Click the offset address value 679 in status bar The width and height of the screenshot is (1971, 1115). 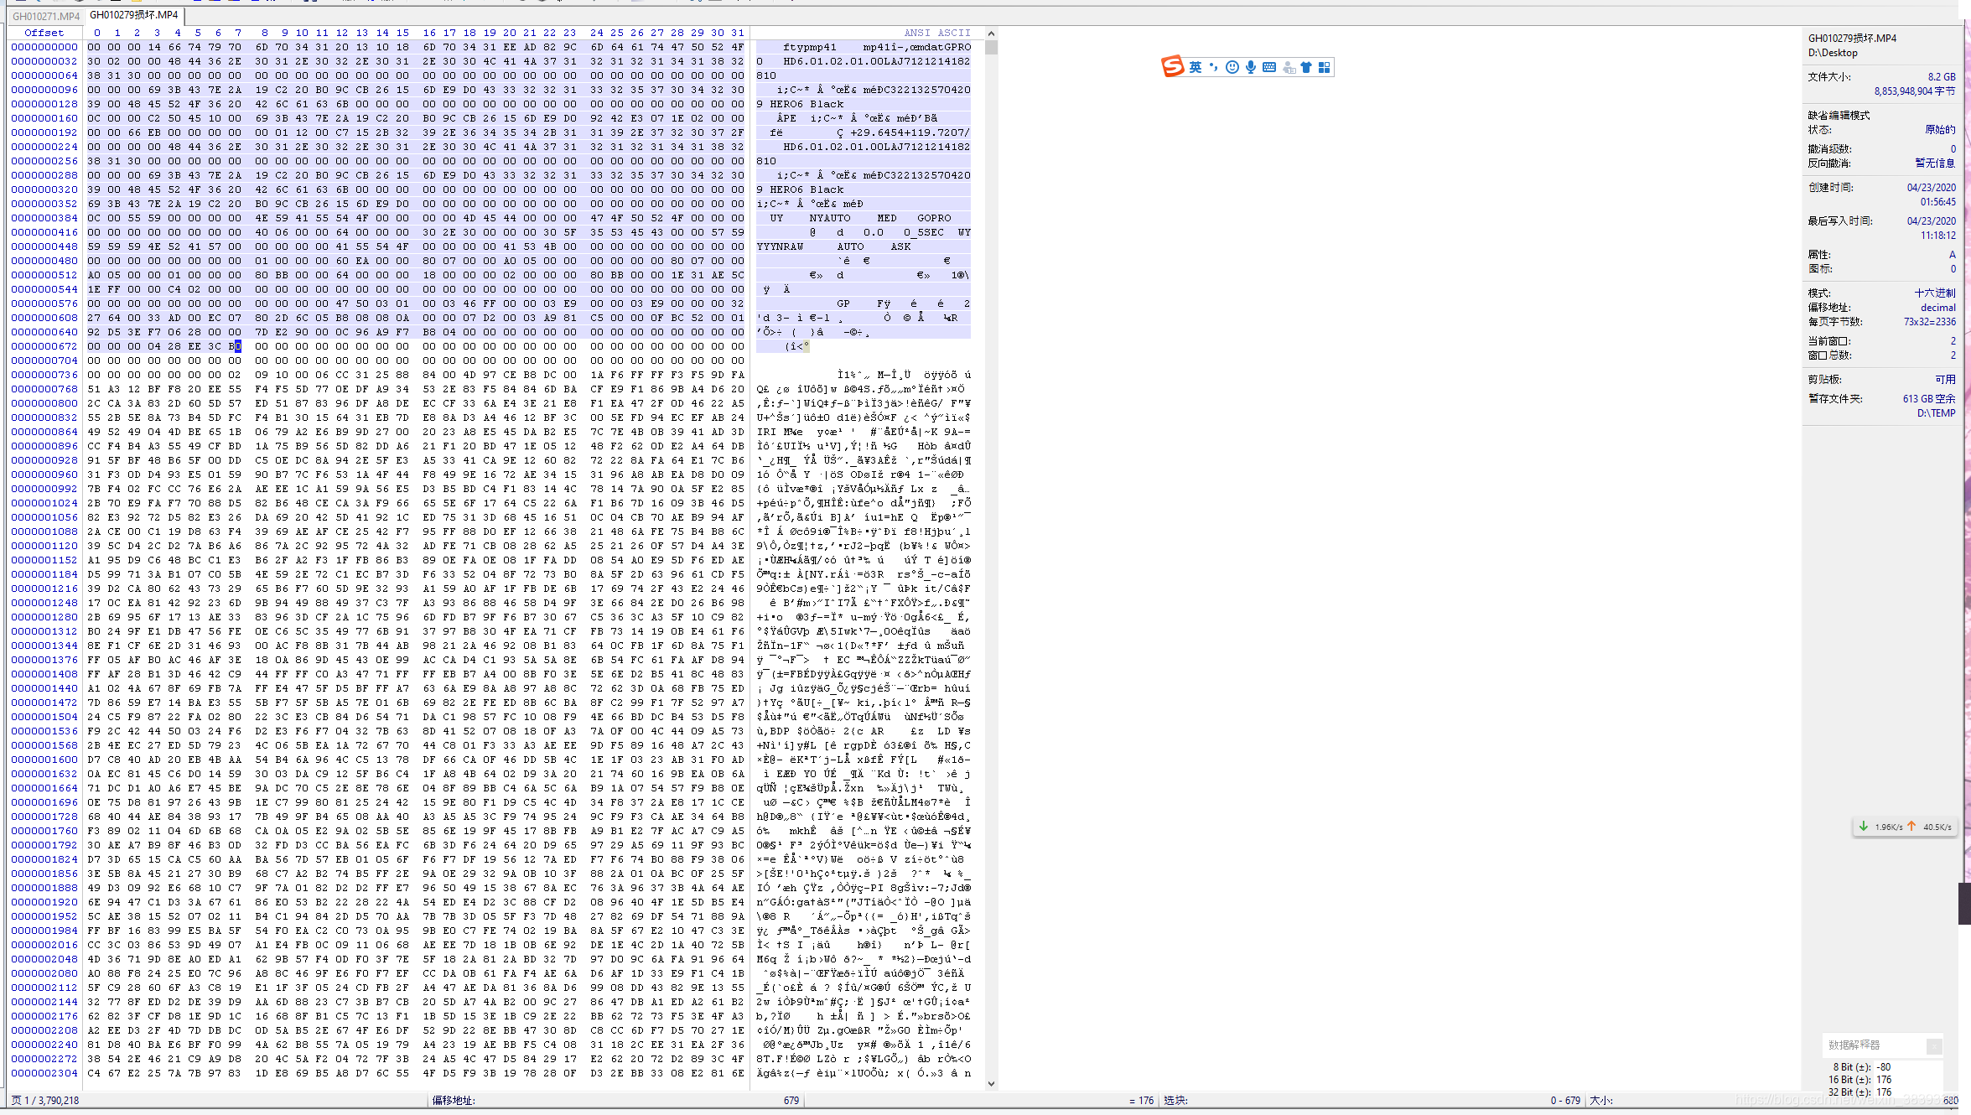coord(791,1101)
